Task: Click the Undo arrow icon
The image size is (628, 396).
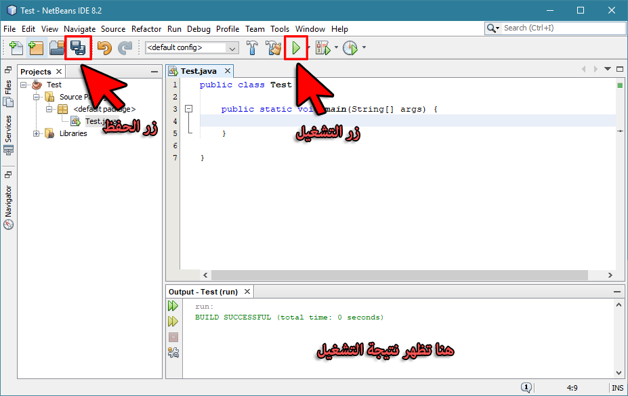Action: coord(104,47)
